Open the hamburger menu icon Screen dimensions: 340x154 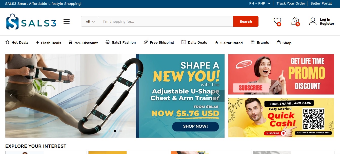[67, 22]
